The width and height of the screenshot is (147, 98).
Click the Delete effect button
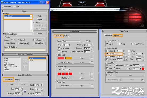click(40, 19)
